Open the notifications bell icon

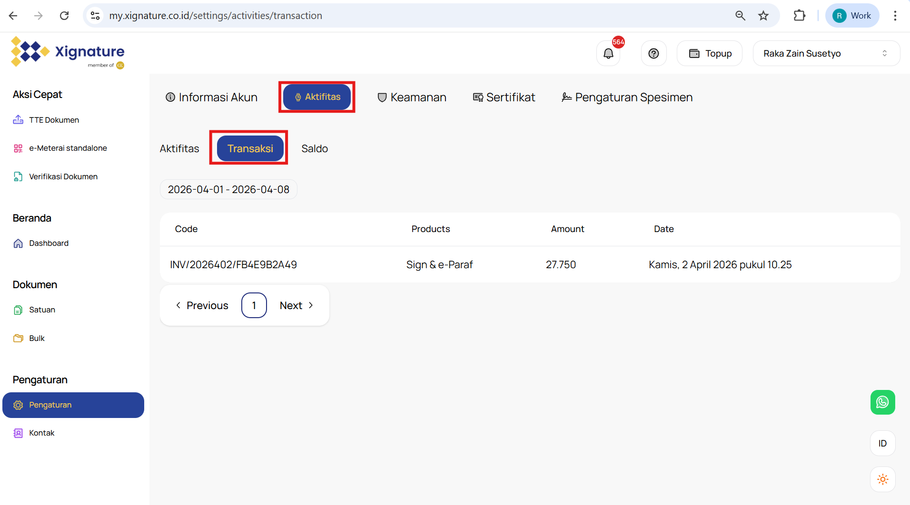pyautogui.click(x=608, y=54)
